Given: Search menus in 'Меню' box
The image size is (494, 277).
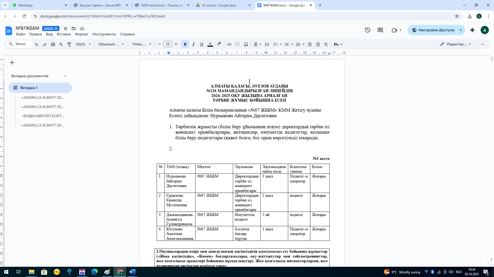Looking at the screenshot, I should (x=19, y=44).
